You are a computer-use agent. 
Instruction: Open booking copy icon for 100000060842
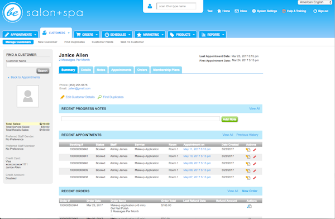coord(248,150)
